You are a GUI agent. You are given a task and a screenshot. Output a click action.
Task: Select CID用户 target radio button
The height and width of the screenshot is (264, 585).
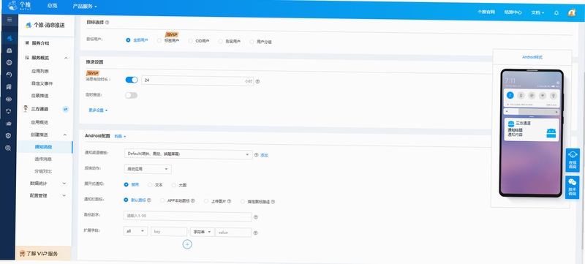click(x=190, y=41)
